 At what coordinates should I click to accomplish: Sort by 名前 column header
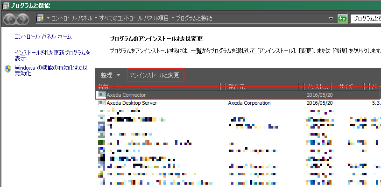coord(159,86)
